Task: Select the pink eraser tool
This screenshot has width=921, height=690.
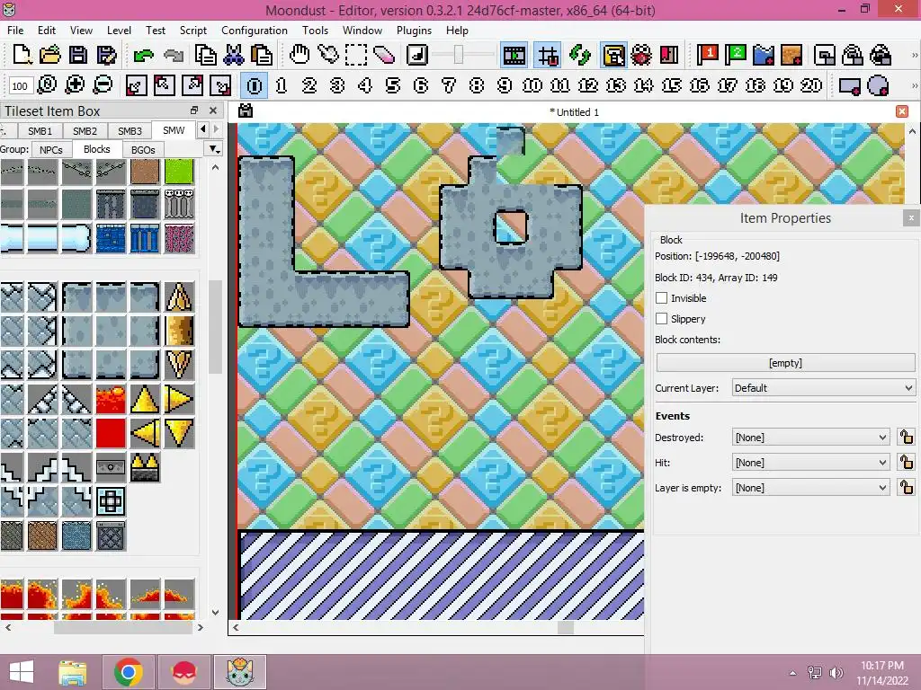Action: [384, 55]
